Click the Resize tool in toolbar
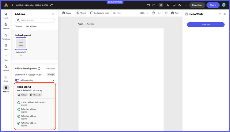Viewport: 230px width, 132px height. point(67,13)
